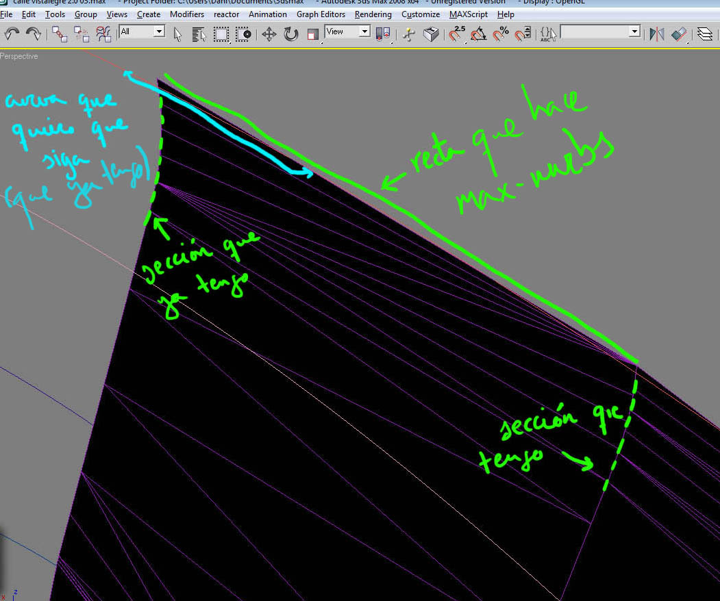720x601 pixels.
Task: Select the Select and Link tool
Action: tap(59, 34)
